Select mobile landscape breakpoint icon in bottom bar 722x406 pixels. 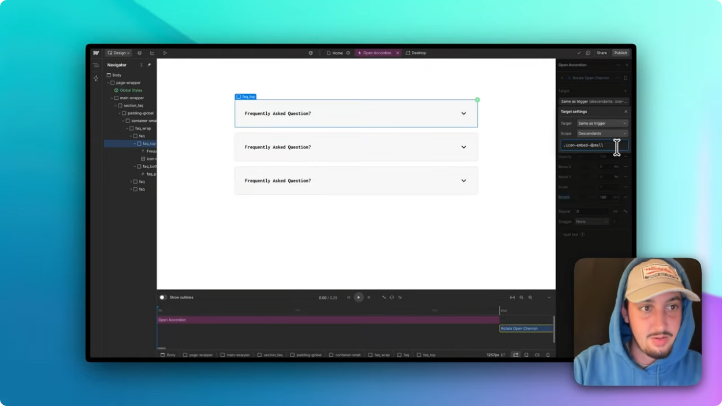[537, 355]
